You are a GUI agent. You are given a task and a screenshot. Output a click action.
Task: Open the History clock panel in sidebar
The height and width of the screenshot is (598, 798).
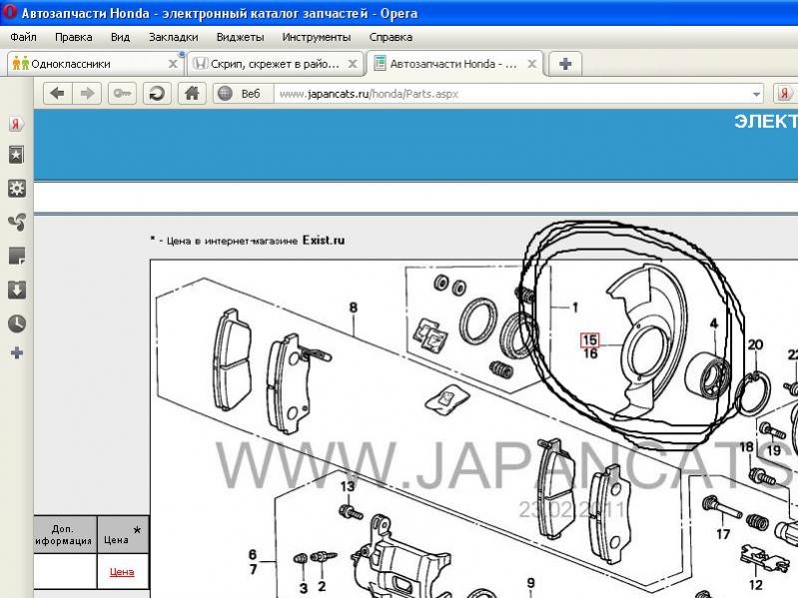16,323
